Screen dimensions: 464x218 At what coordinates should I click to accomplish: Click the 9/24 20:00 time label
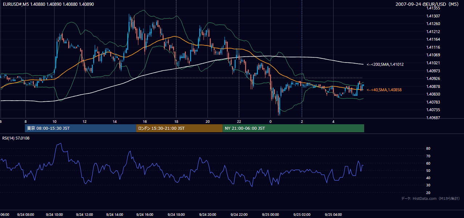[207, 214]
